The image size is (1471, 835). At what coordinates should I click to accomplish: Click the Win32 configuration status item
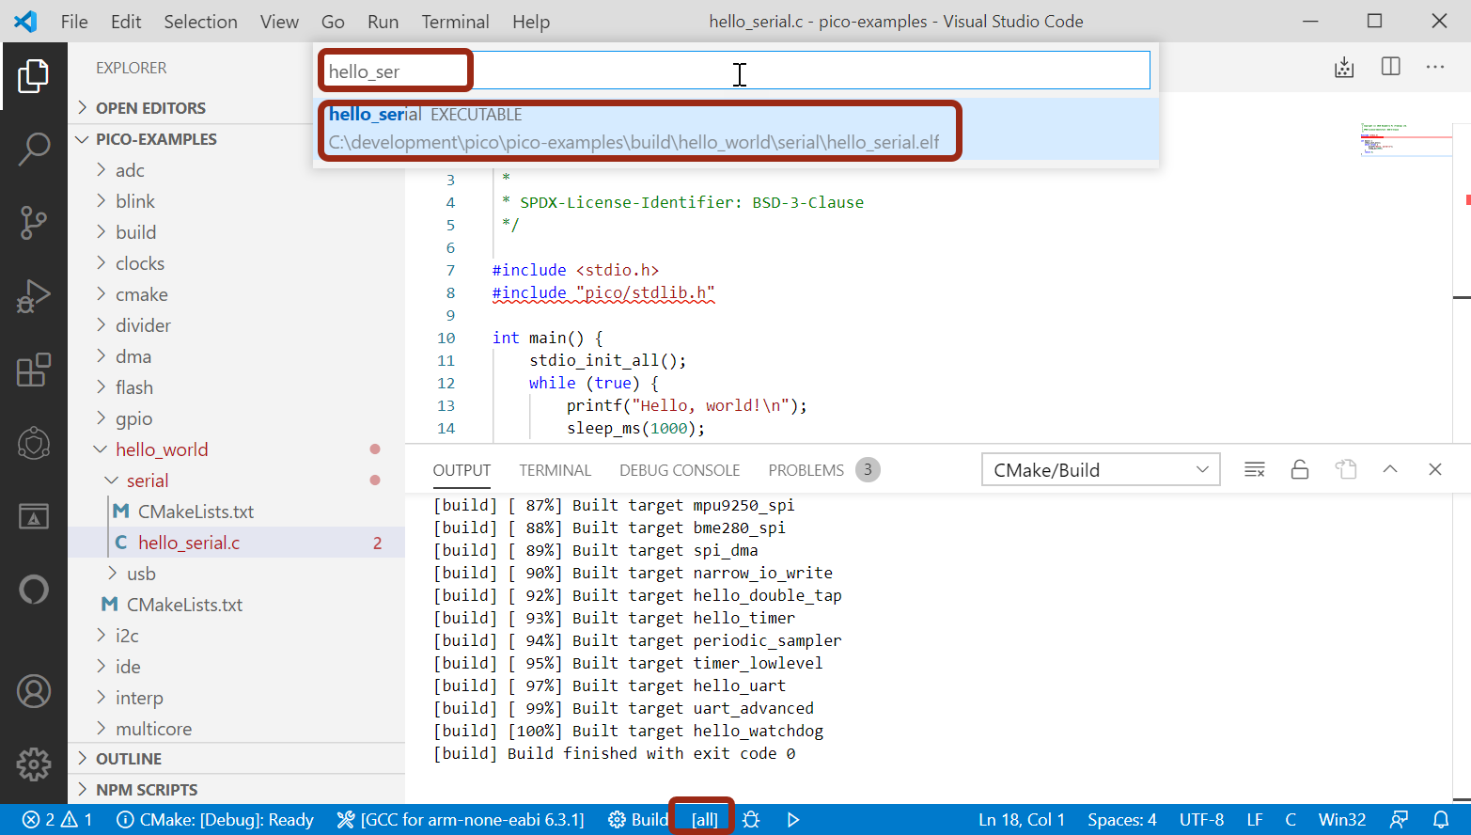[1342, 820]
